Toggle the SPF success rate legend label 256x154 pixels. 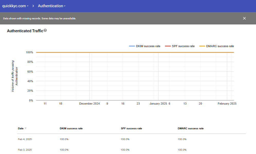pos(183,46)
